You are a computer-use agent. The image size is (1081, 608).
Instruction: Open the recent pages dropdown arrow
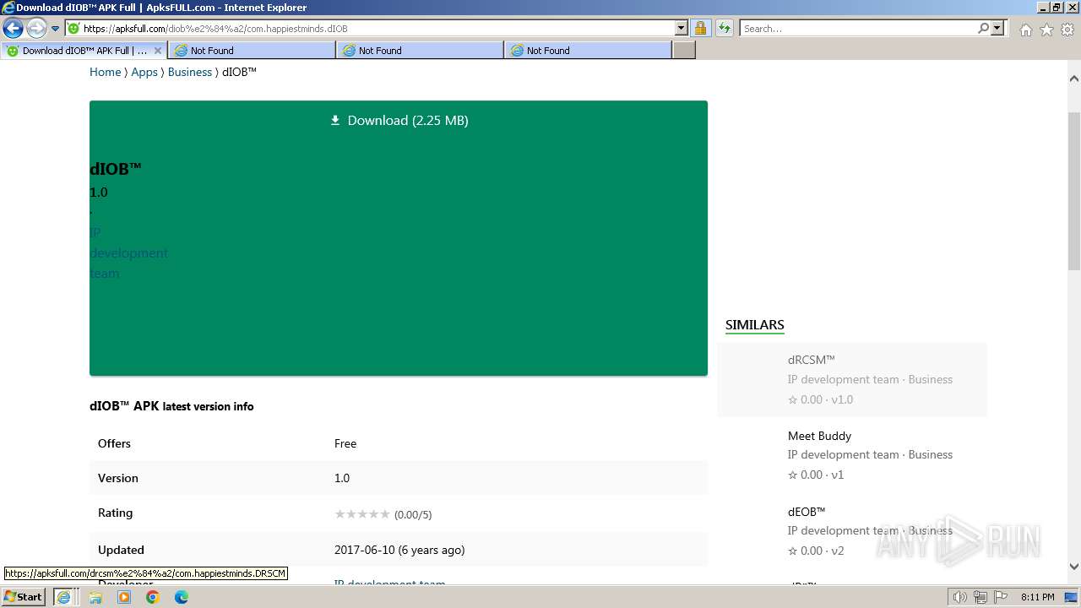click(x=56, y=29)
